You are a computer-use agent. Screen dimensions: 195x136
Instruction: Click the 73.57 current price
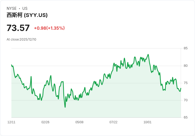tap(18, 28)
